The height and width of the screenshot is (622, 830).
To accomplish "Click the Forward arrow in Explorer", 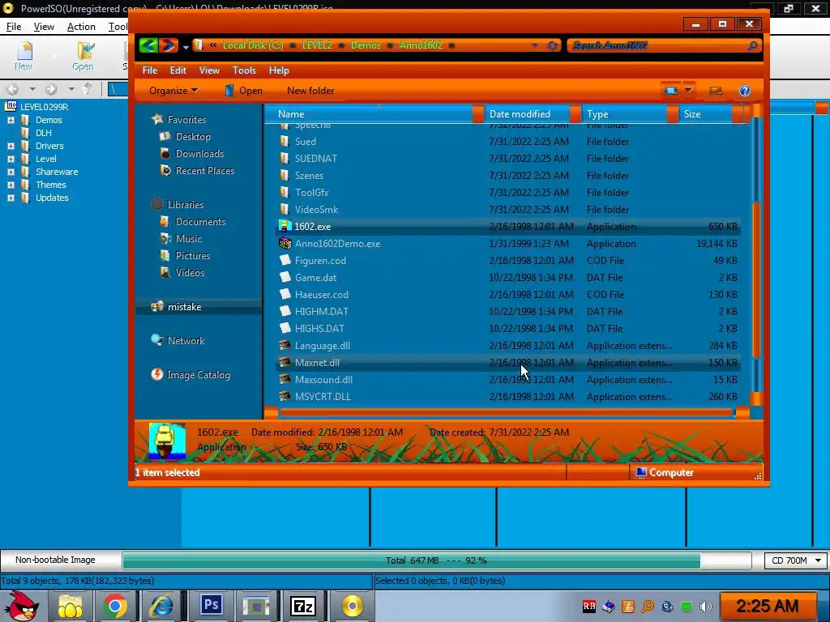I will 169,45.
